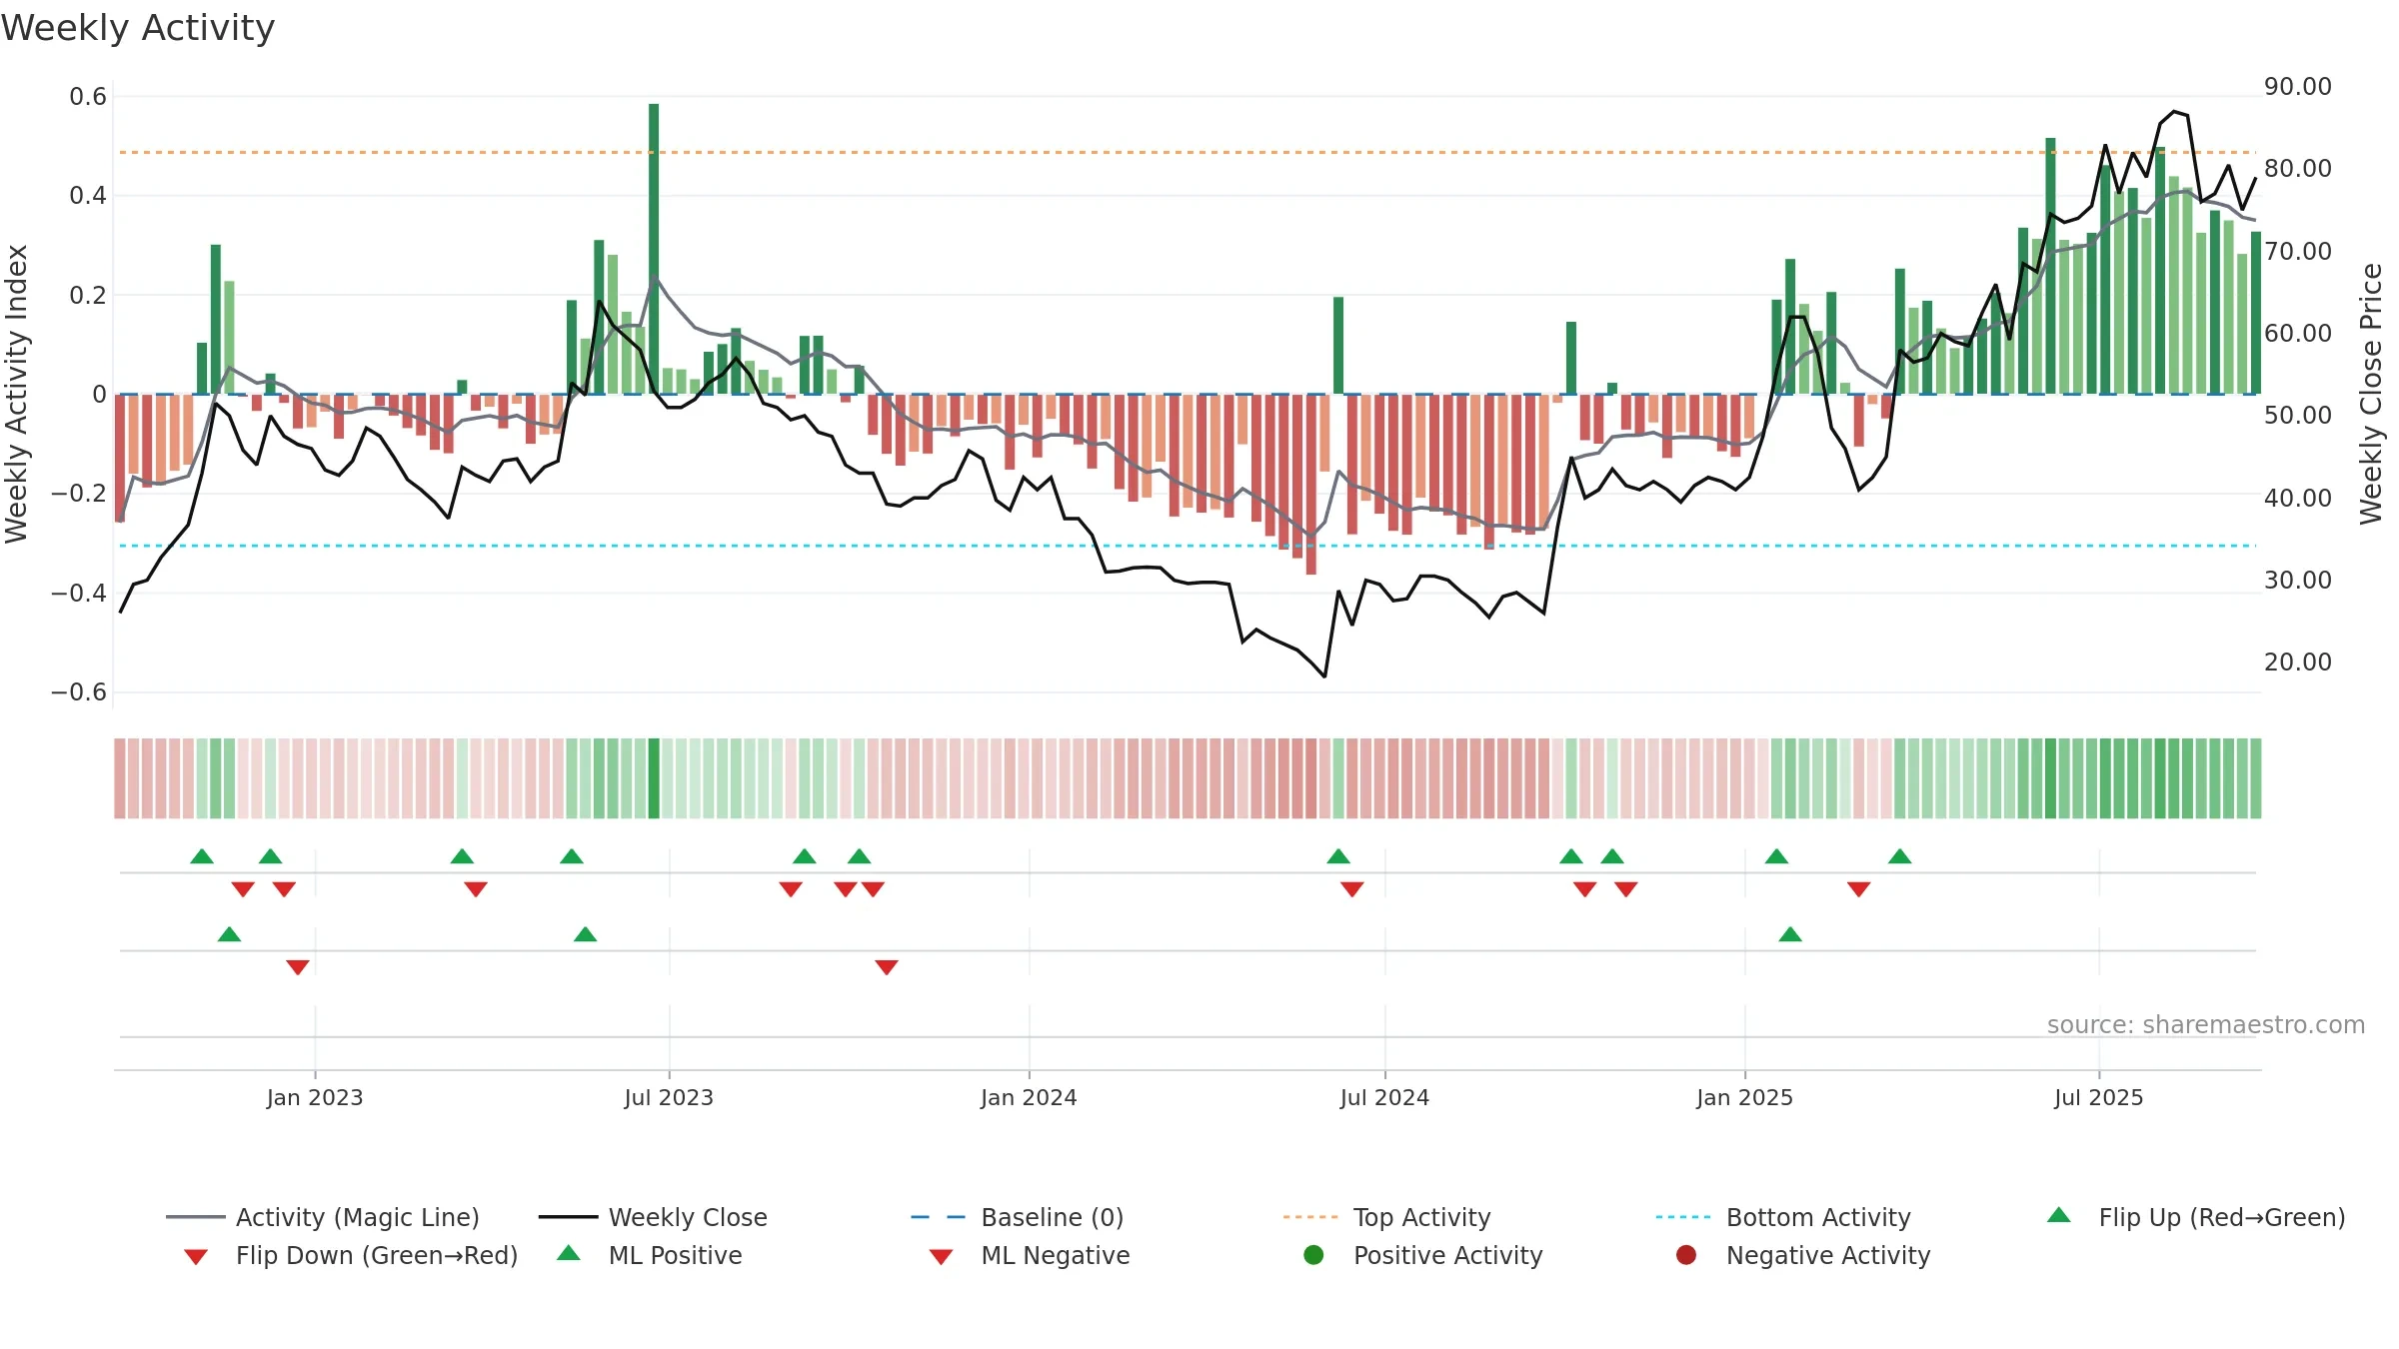This screenshot has width=2399, height=1349.
Task: Click the peak of the black Weekly Close line
Action: 2174,112
